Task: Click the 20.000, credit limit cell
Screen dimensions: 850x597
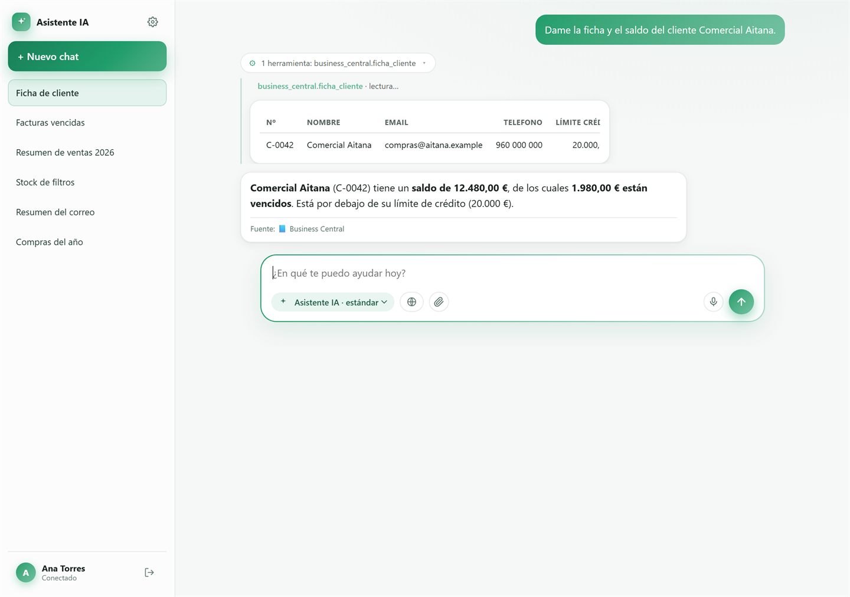Action: coord(586,145)
